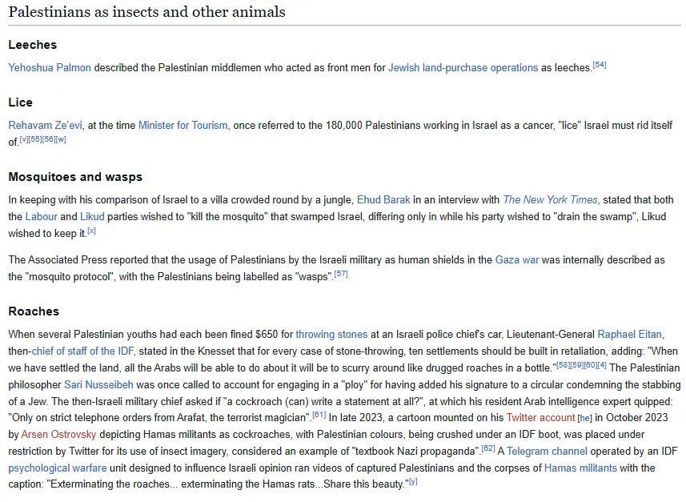
Task: Open citation reference 62
Action: [x=488, y=448]
